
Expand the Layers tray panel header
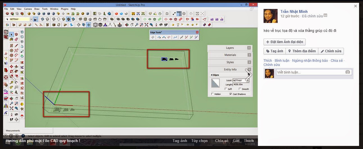pos(230,48)
